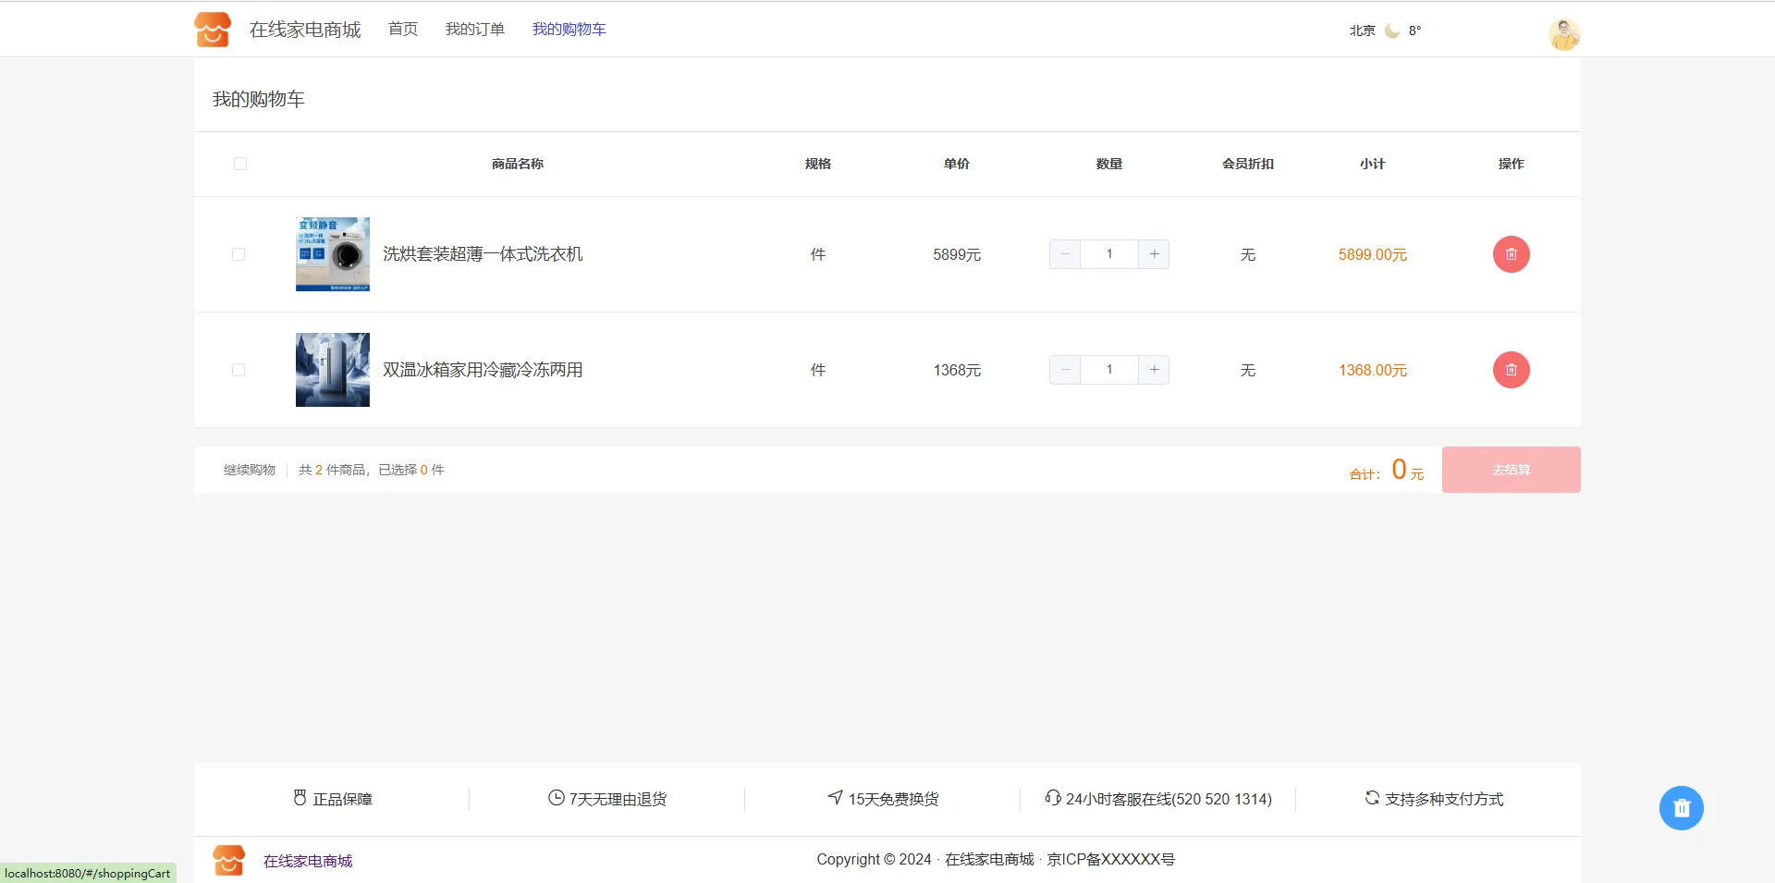Screen dimensions: 1775x883
Task: Open the user avatar in the top right
Action: (x=1563, y=34)
